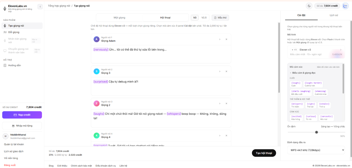Viewport: 352px width, 168px height.
Task: Insert the [curious] emotion tag
Action: 311,118
